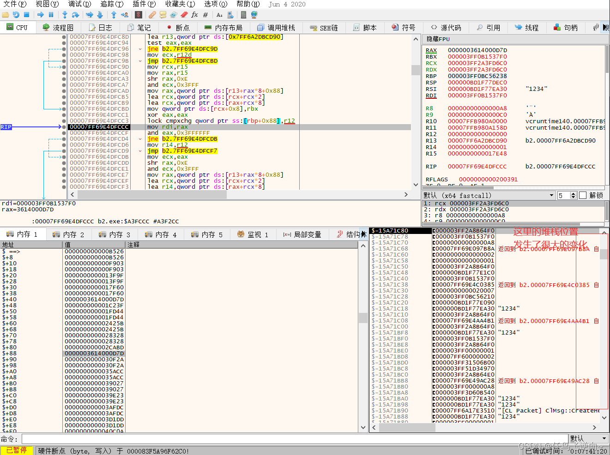Open the 选项 options menu
Viewport: 610px width, 455px height.
pyautogui.click(x=216, y=4)
